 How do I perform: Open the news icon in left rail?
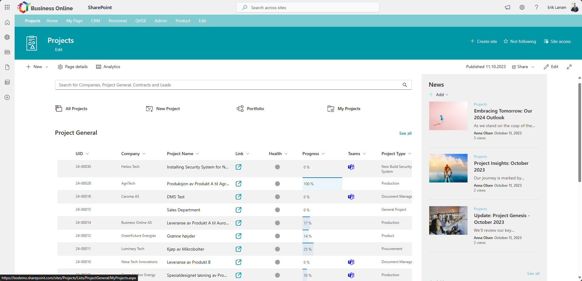point(7,52)
